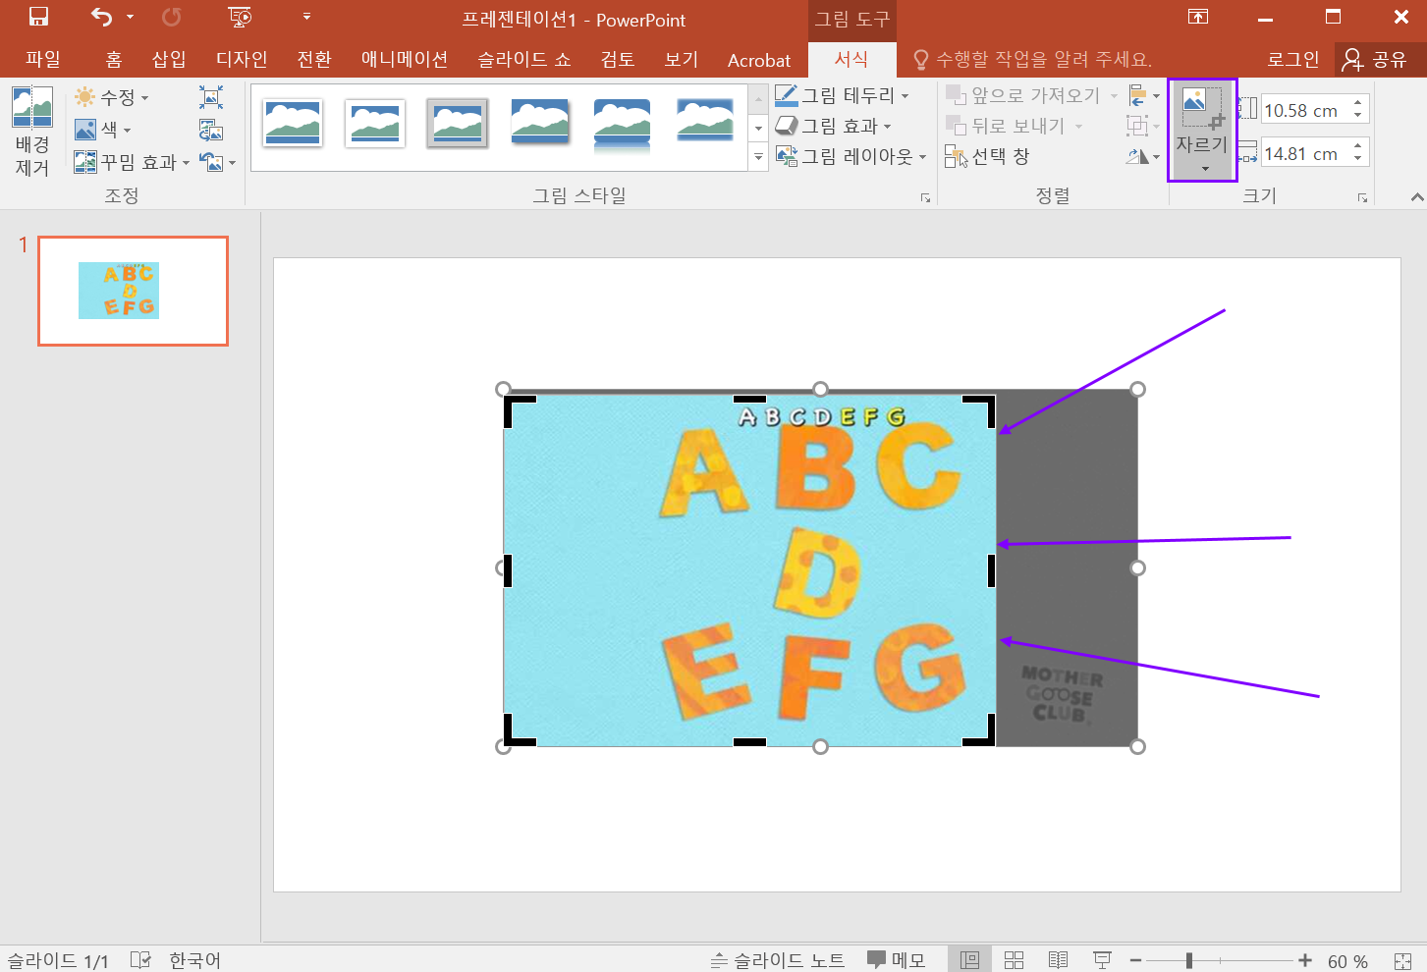Viewport: 1427px width, 972px height.
Task: Switch to the 삽입 tab
Action: [x=169, y=59]
